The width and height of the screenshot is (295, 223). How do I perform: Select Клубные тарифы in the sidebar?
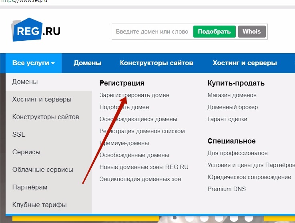click(40, 205)
